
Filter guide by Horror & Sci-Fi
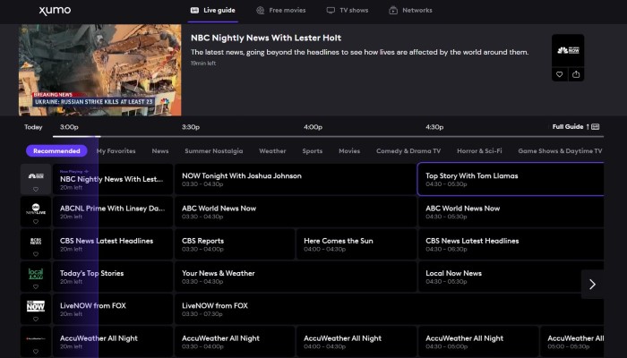pos(479,151)
